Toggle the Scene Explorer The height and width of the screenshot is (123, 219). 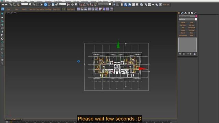pos(122,4)
